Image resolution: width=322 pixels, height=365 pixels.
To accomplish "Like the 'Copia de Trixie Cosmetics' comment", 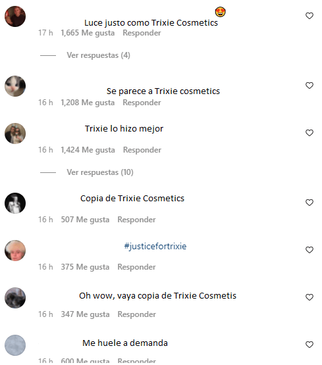I will pos(309,203).
